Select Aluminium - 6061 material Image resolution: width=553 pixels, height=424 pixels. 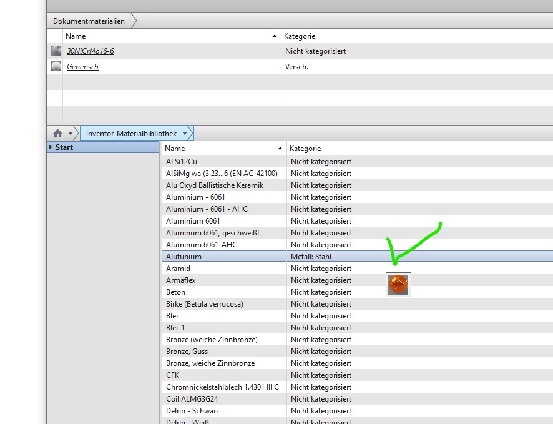195,197
